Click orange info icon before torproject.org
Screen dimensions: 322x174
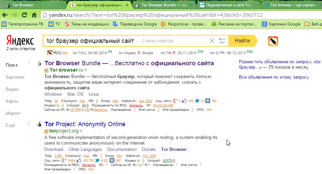point(46,131)
